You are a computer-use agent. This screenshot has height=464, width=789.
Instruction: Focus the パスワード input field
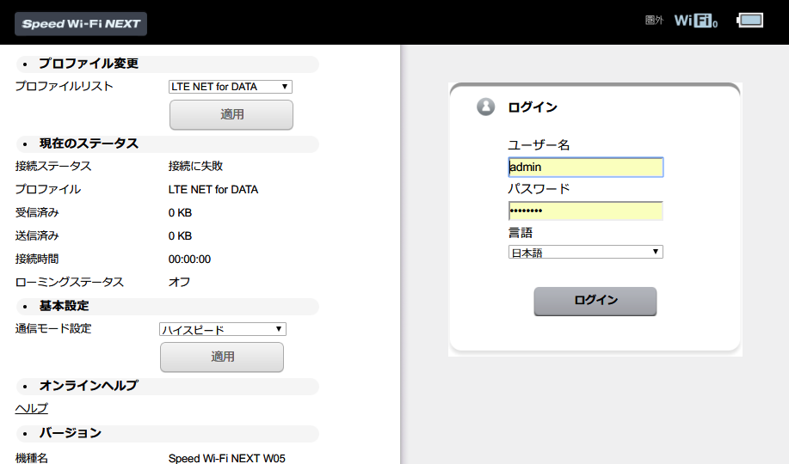[x=586, y=211]
